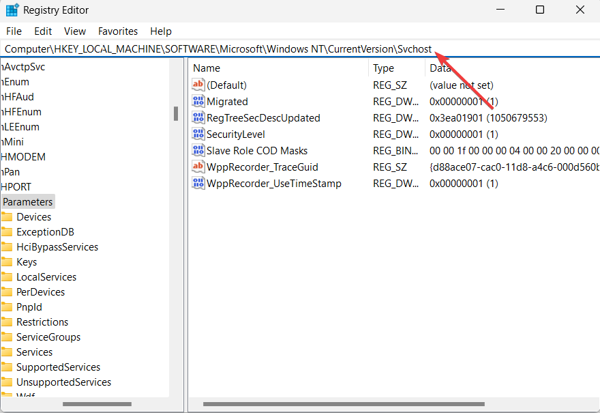The image size is (600, 413).
Task: Select the Parameters key in the tree
Action: pos(28,202)
